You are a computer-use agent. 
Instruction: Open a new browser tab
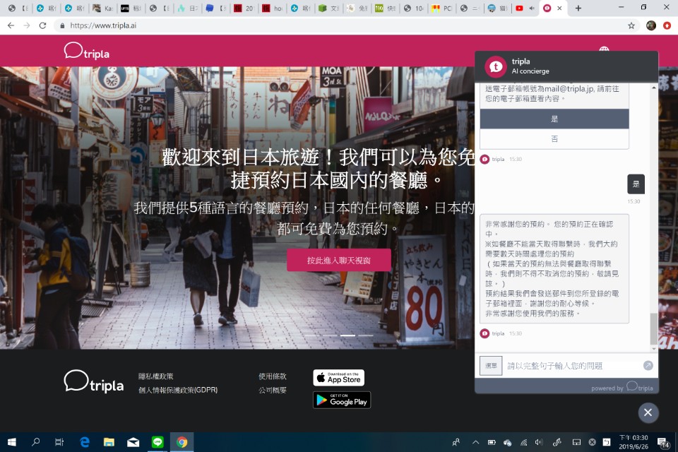pyautogui.click(x=578, y=8)
